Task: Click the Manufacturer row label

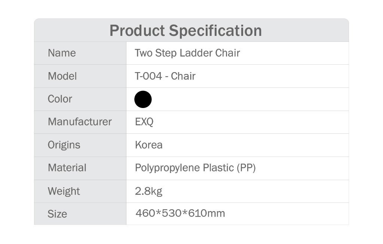Action: (x=80, y=122)
